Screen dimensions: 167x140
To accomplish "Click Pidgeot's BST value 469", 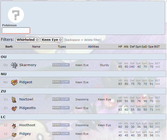I will [158, 84].
